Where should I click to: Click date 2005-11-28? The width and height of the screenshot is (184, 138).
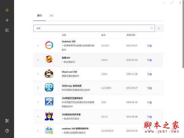(x=132, y=74)
